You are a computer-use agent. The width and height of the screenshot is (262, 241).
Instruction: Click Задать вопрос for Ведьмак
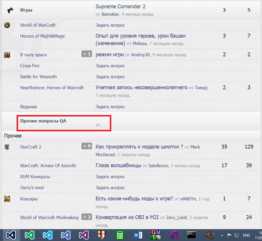click(x=110, y=107)
